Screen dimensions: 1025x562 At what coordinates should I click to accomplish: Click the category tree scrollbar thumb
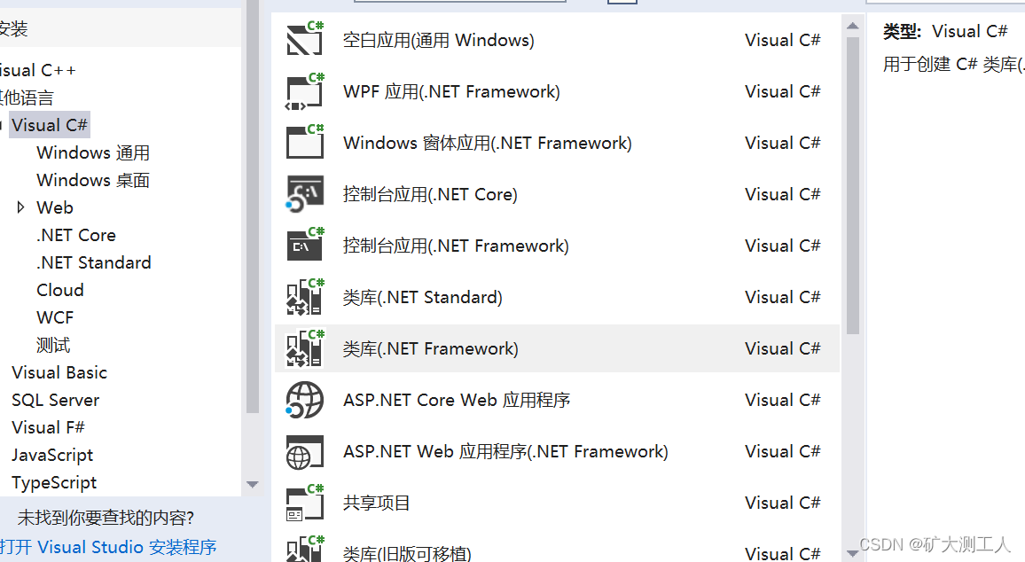(253, 207)
